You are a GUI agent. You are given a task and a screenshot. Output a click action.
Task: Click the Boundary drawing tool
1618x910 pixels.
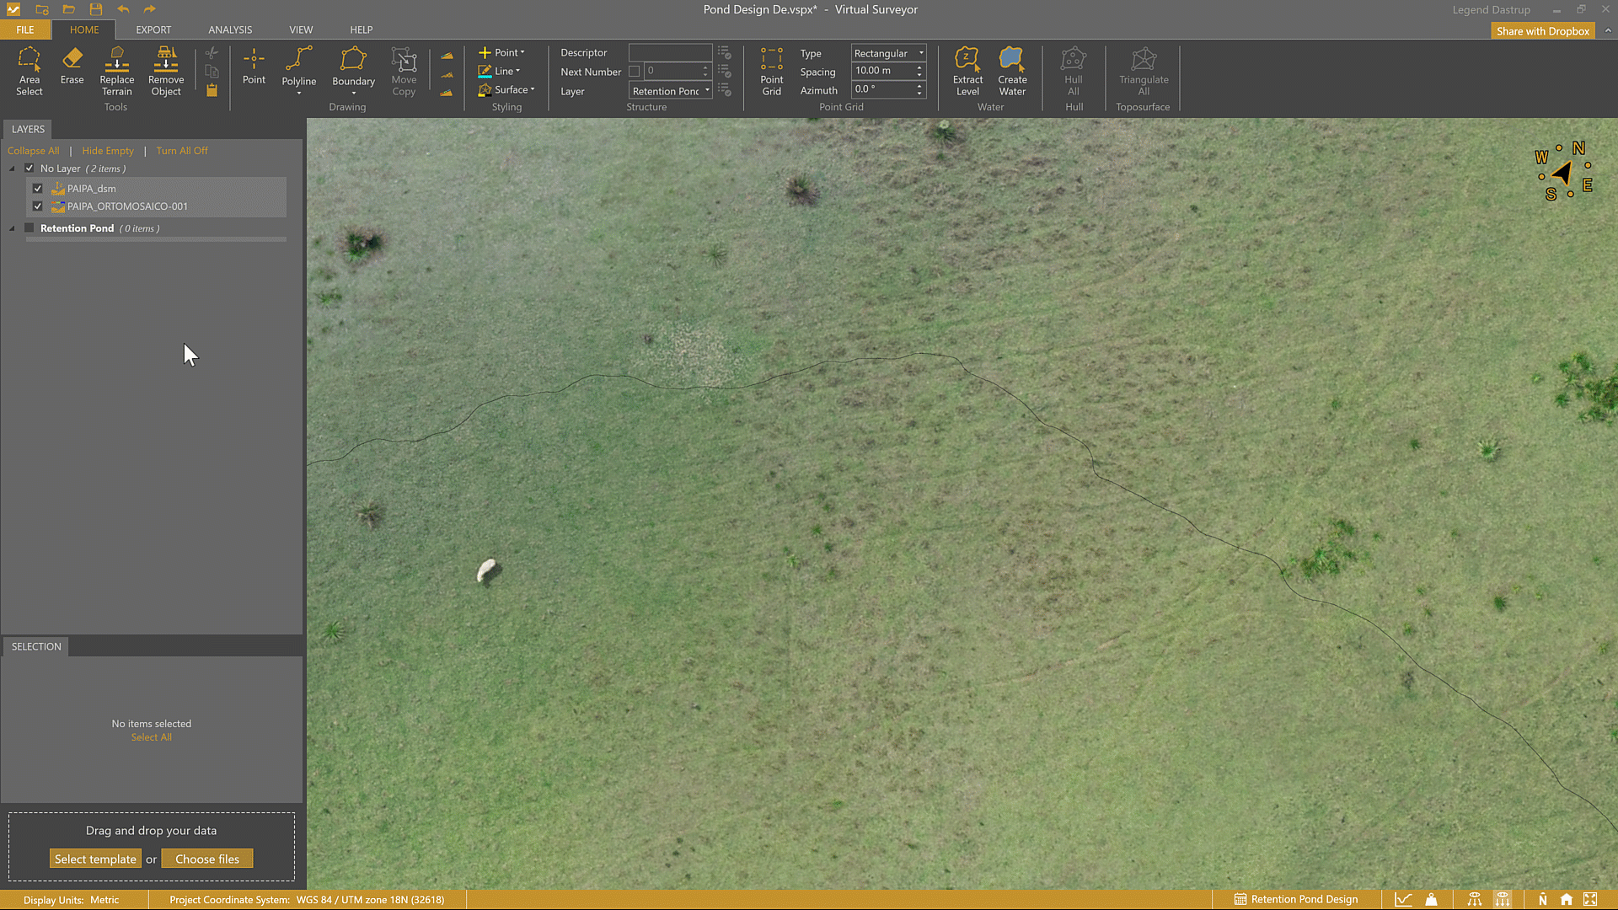point(353,67)
